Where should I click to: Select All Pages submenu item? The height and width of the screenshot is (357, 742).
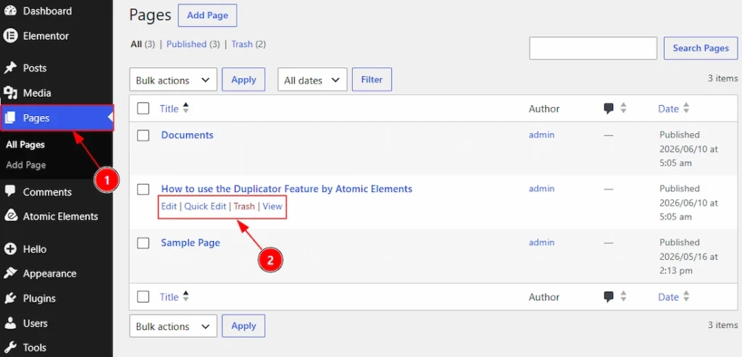pos(25,145)
